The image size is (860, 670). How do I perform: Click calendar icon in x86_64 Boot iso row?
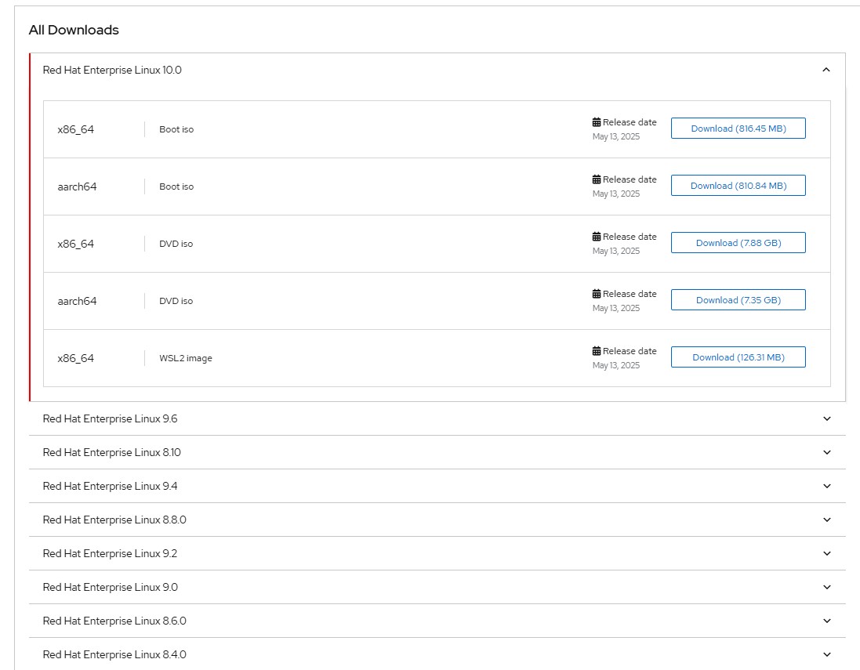coord(596,122)
